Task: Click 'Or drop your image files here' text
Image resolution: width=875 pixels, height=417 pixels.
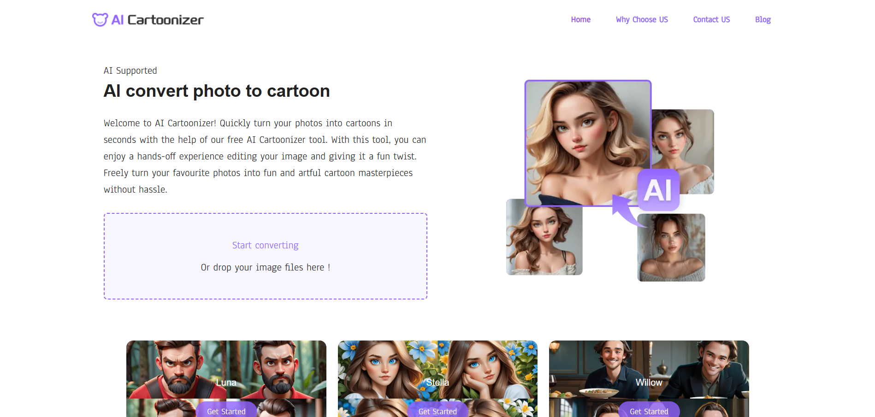Action: click(x=265, y=267)
